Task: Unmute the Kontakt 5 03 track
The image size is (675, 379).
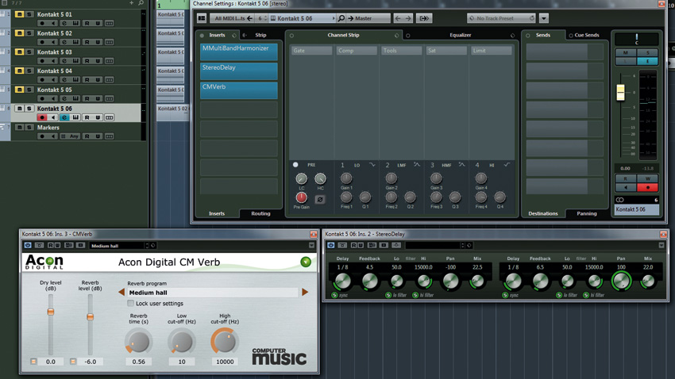Action: pos(19,52)
